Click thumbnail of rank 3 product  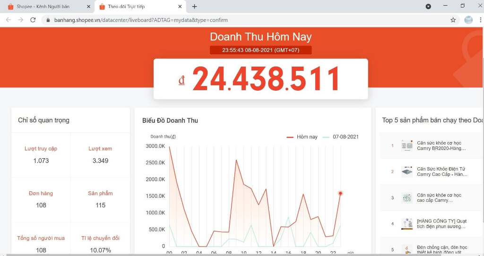[x=407, y=198]
